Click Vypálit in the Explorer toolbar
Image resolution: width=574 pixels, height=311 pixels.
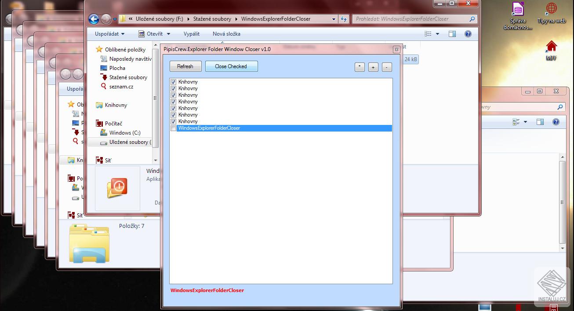point(192,34)
